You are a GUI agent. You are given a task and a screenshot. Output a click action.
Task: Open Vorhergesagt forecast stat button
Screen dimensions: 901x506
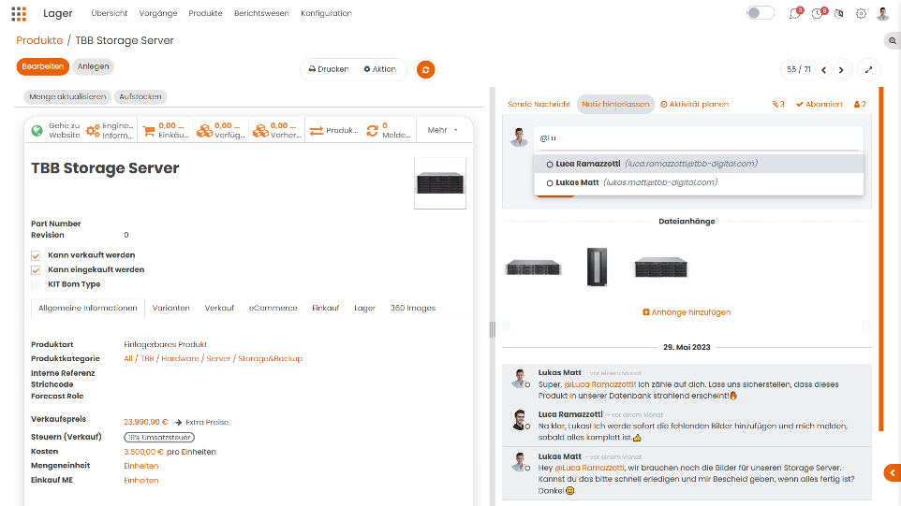(x=277, y=130)
